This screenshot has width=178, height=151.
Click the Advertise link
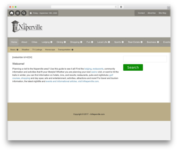(152, 13)
